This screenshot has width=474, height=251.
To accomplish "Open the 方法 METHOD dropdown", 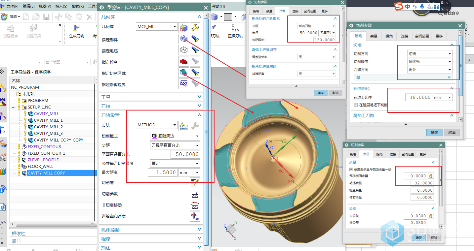I will tap(157, 125).
